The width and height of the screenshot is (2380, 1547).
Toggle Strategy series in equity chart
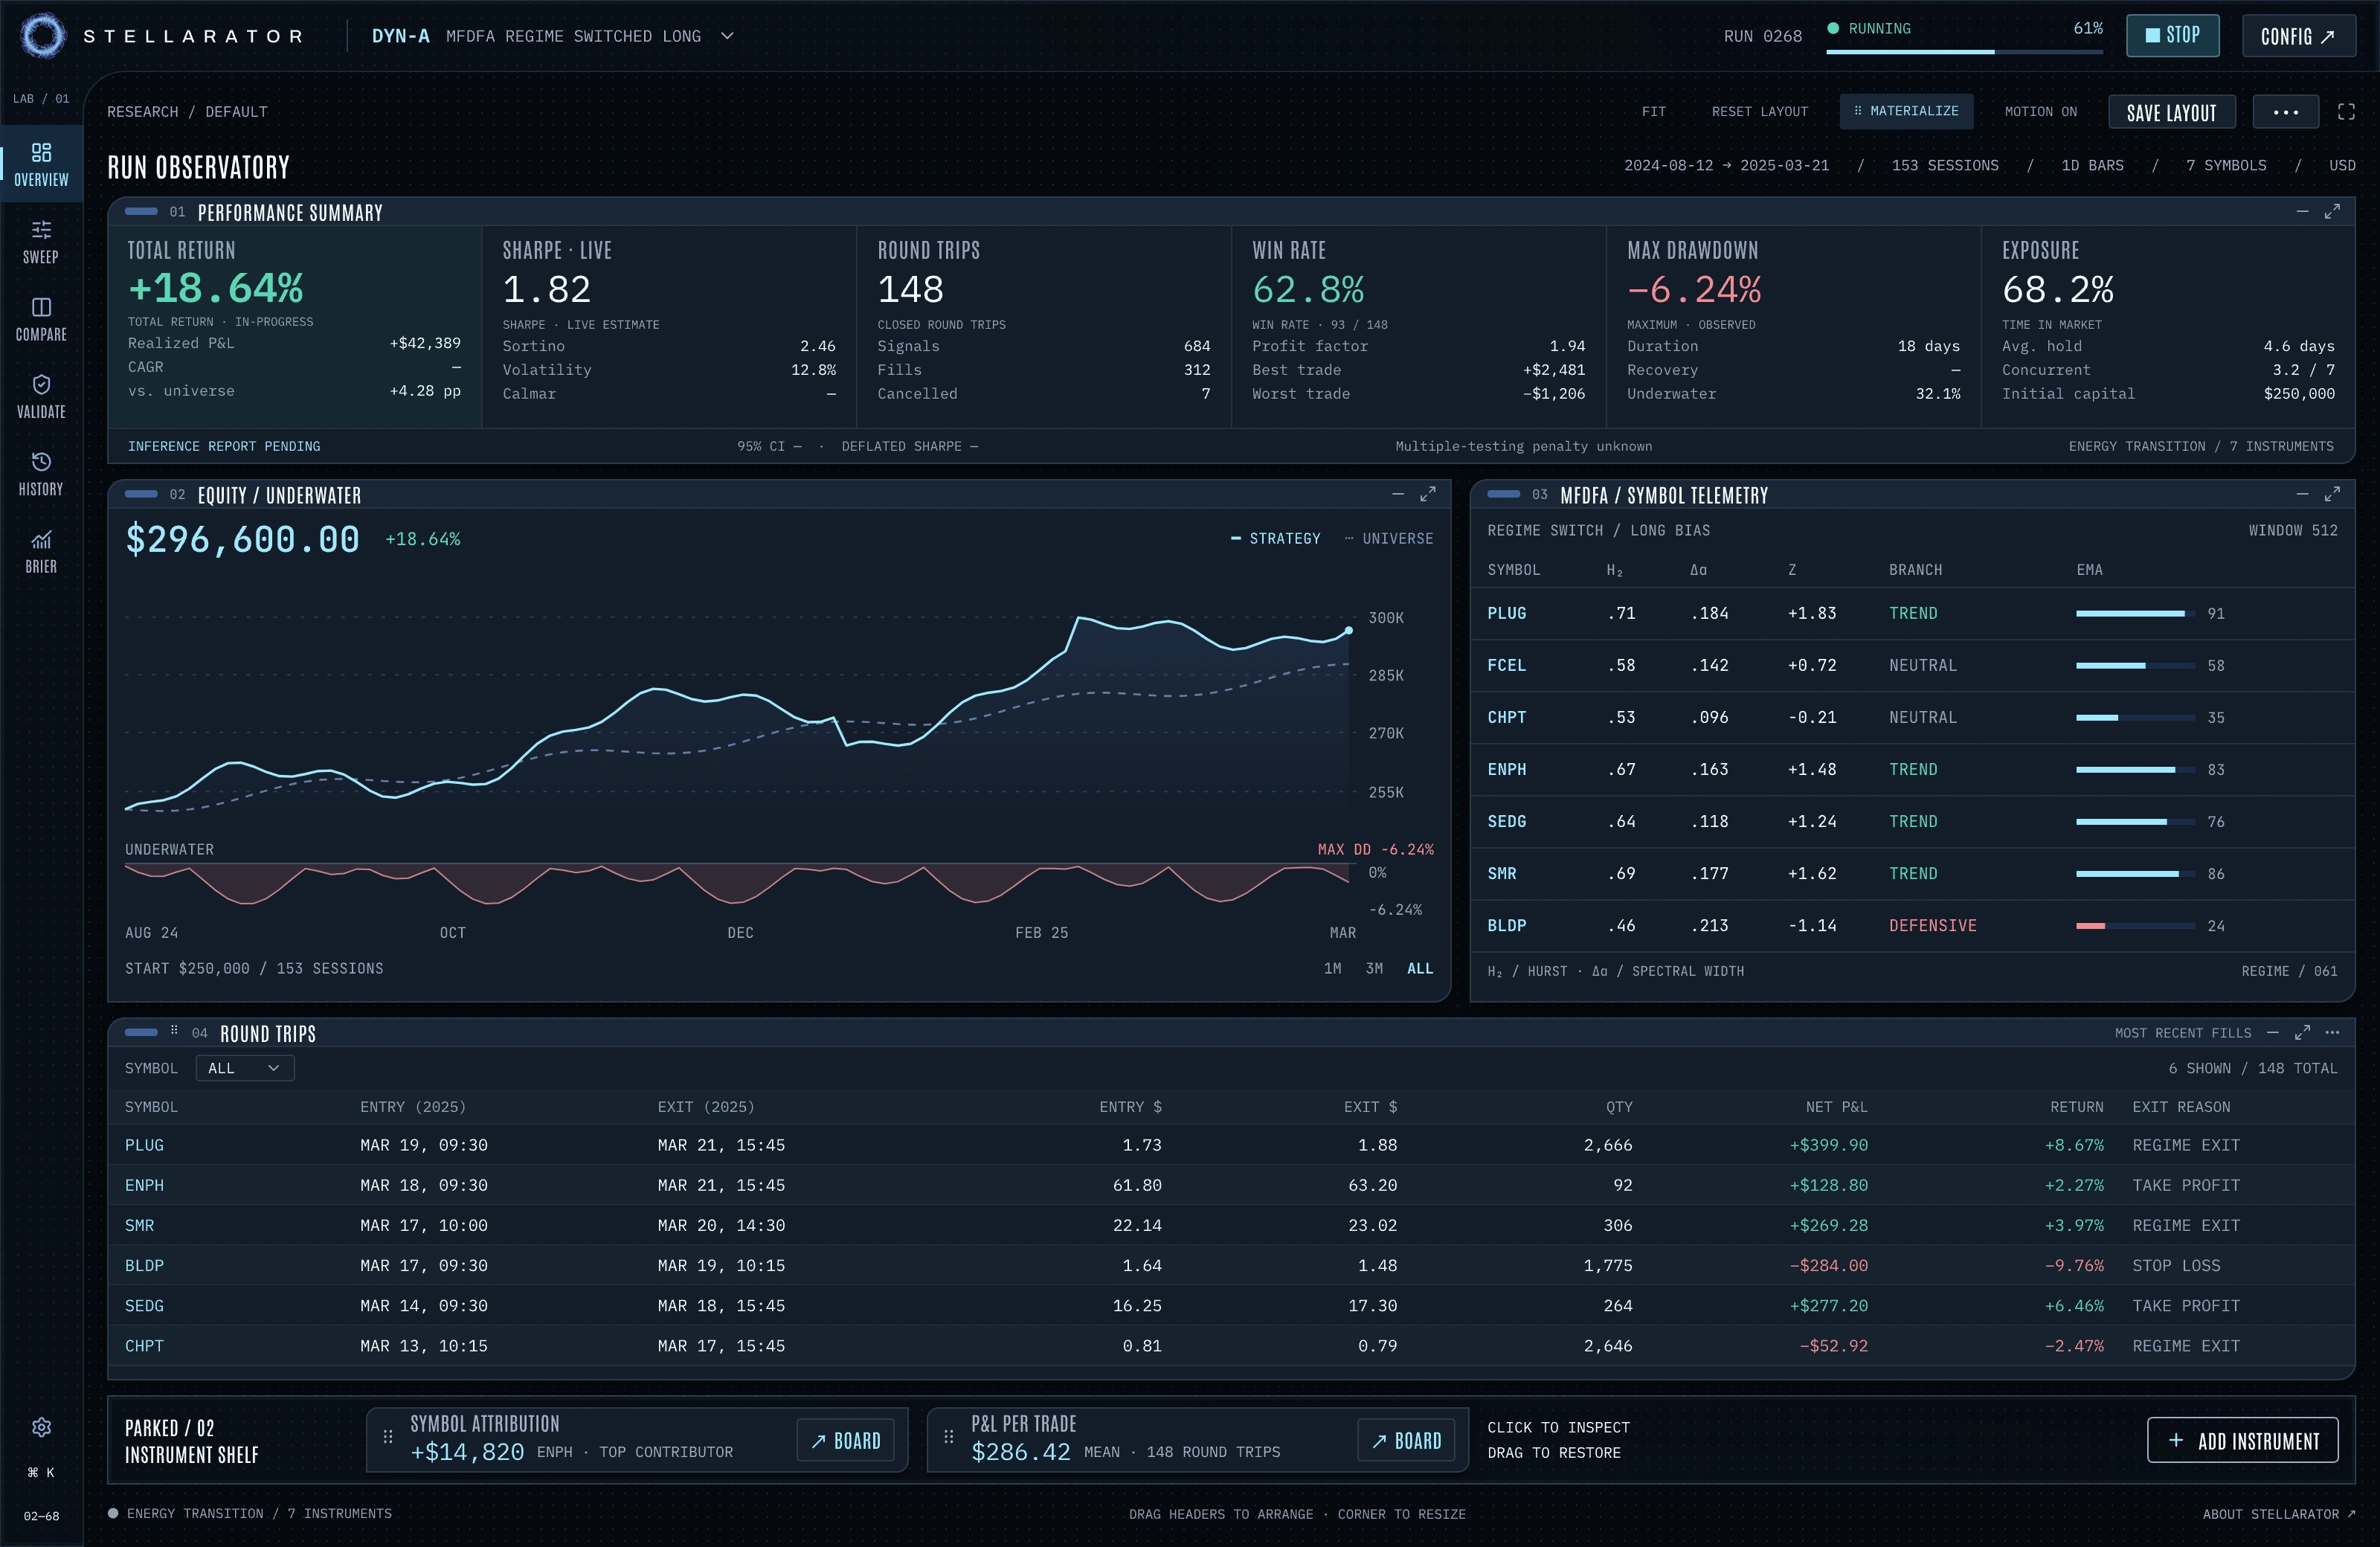(x=1275, y=538)
